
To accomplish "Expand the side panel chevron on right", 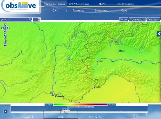I will (159, 34).
